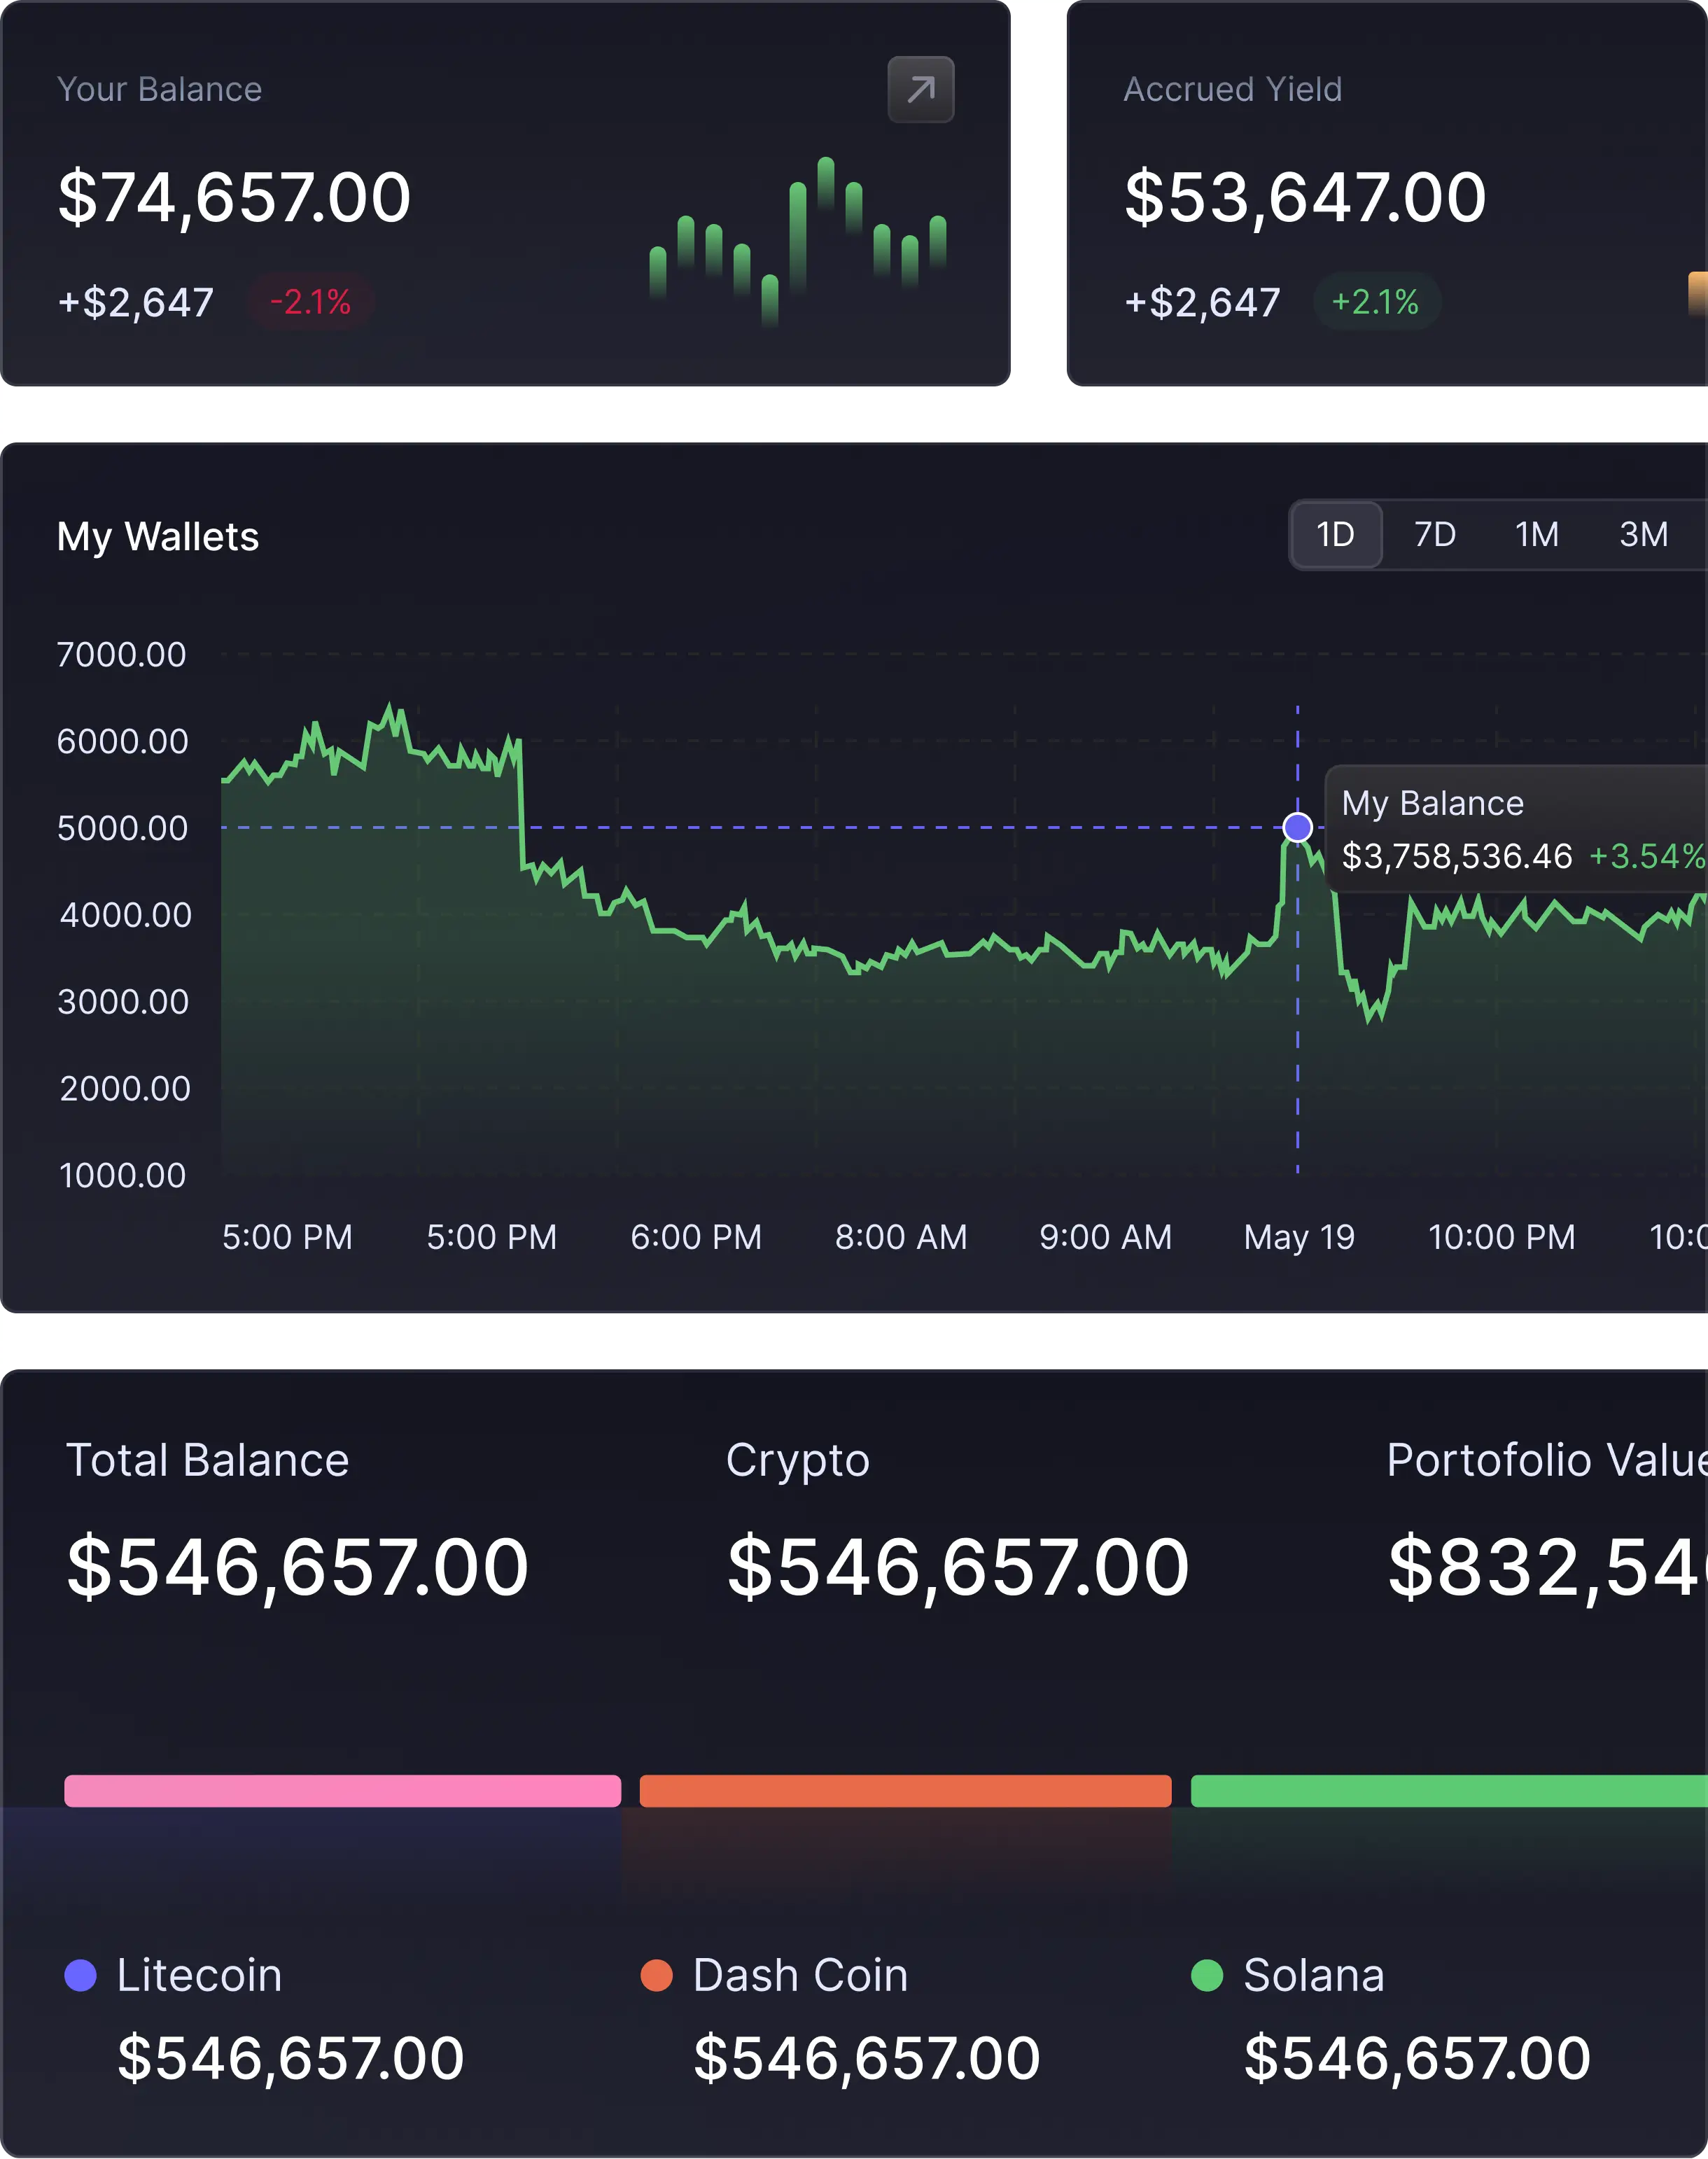1708x2159 pixels.
Task: Click the orange Dash Coin legend dot
Action: click(656, 1975)
